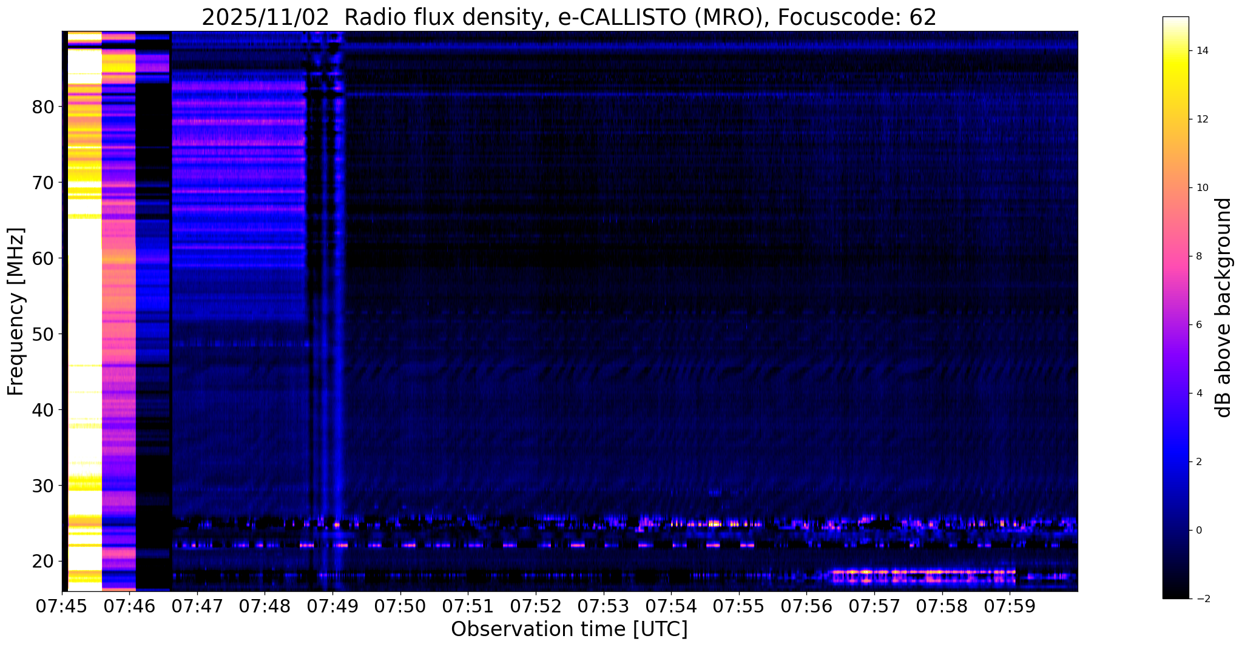Click the 30 MHz frequency tick label
This screenshot has width=1242, height=647.
(43, 486)
